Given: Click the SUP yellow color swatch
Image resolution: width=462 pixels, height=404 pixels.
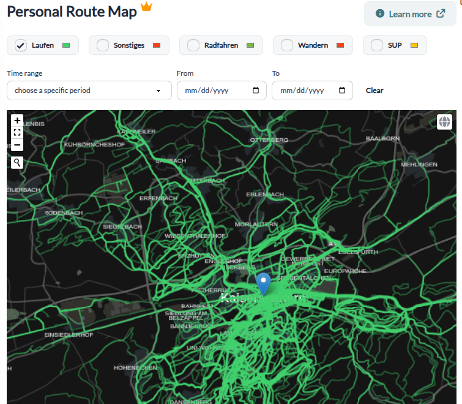Looking at the screenshot, I should [414, 45].
